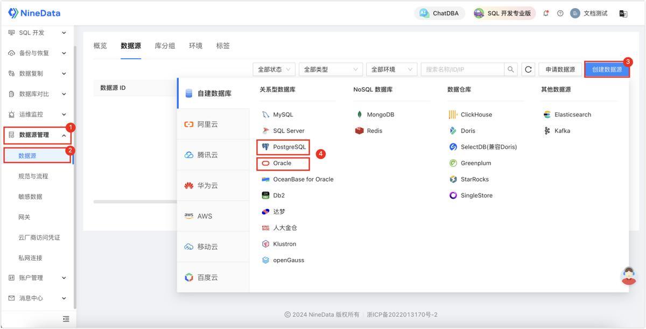Refresh the datasource list
The width and height of the screenshot is (646, 329).
coord(528,69)
